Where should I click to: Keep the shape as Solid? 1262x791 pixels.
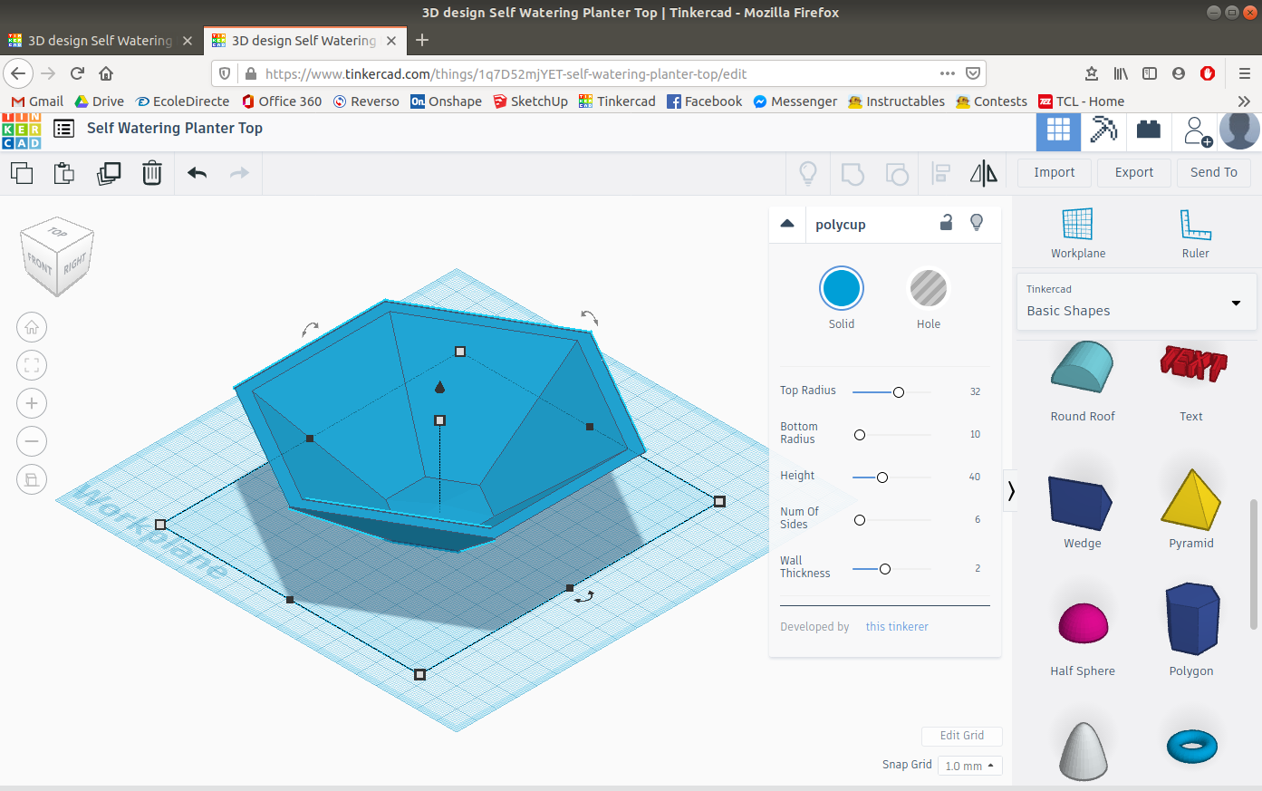pos(841,287)
